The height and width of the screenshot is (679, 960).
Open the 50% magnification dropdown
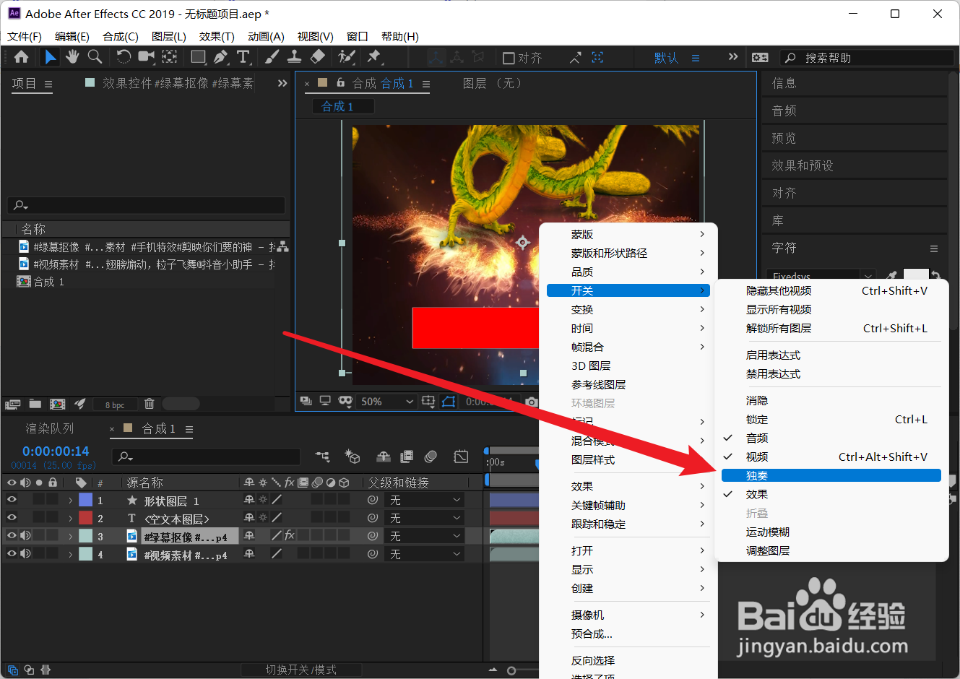387,402
